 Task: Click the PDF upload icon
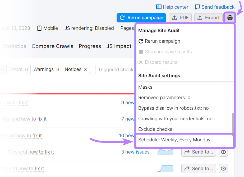175,18
